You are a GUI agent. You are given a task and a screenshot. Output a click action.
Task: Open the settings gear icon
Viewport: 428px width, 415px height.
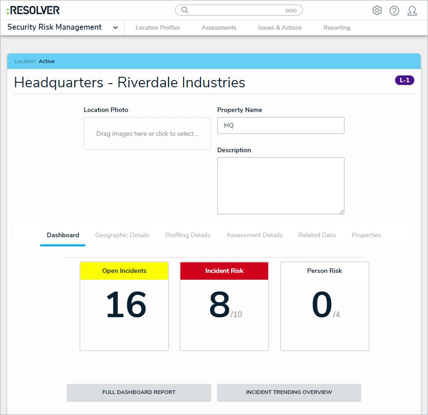point(377,11)
